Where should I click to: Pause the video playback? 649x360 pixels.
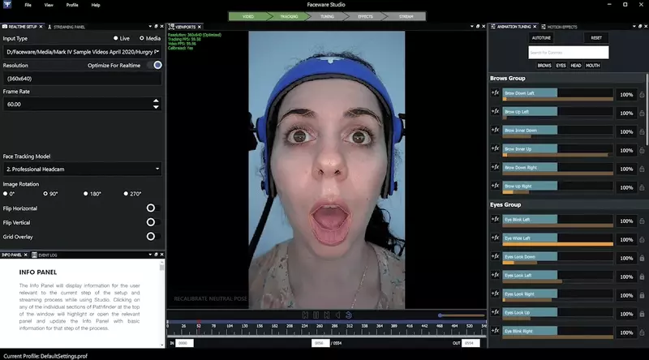coord(316,315)
